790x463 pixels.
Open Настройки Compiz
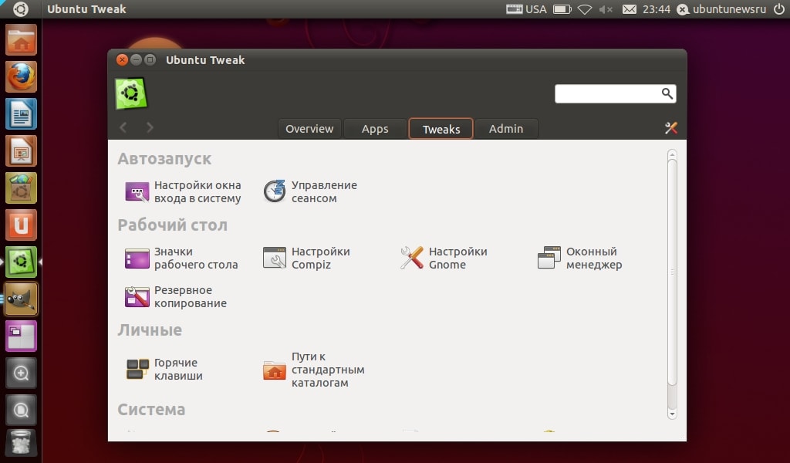pos(306,258)
